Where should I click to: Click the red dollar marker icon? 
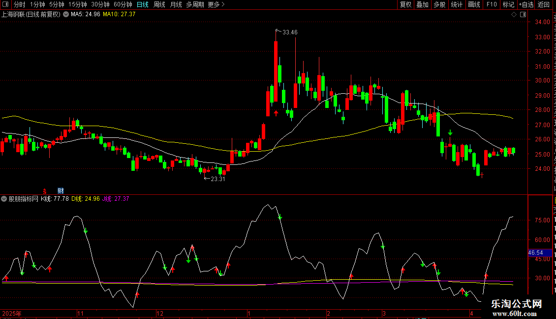point(45,191)
